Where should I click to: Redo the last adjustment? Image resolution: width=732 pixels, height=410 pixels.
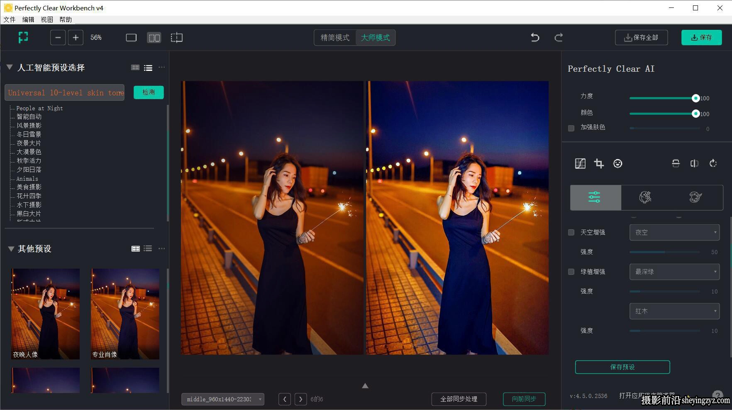coord(559,38)
